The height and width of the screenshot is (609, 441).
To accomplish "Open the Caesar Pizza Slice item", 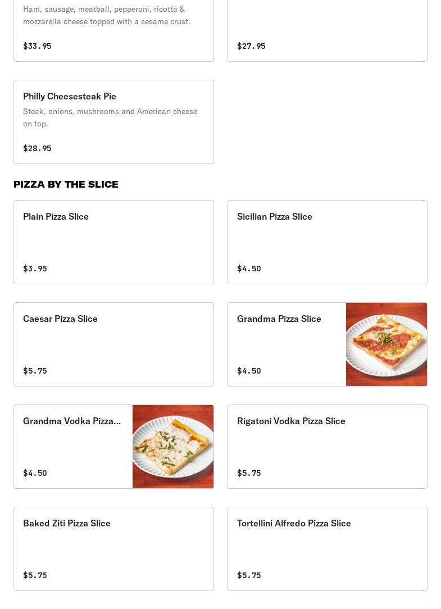I will [60, 319].
